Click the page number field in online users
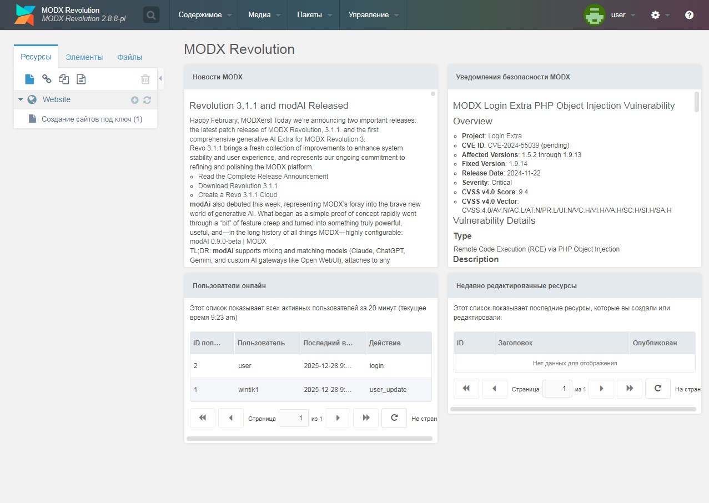The width and height of the screenshot is (709, 503). 293,418
